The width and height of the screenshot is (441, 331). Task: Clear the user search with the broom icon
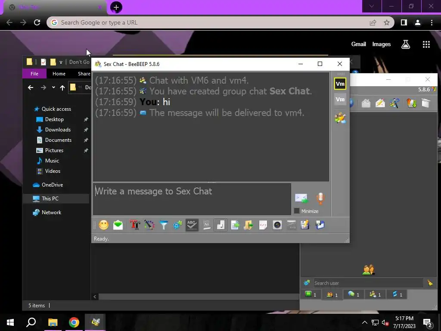pos(430,283)
